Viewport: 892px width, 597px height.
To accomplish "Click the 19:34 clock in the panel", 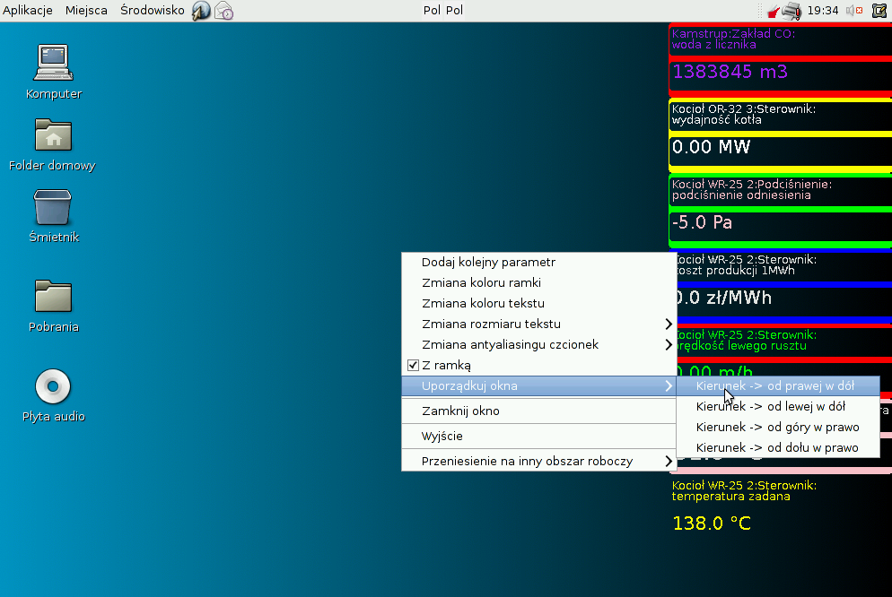I will (x=823, y=10).
